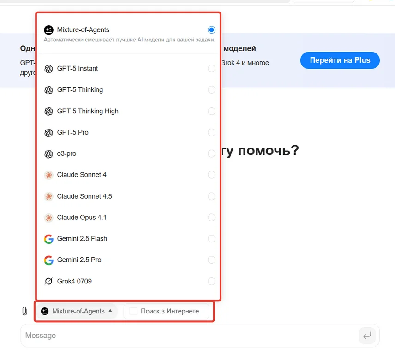Collapse the Mixture-of-Agents model dropdown
The height and width of the screenshot is (354, 395).
coord(77,311)
